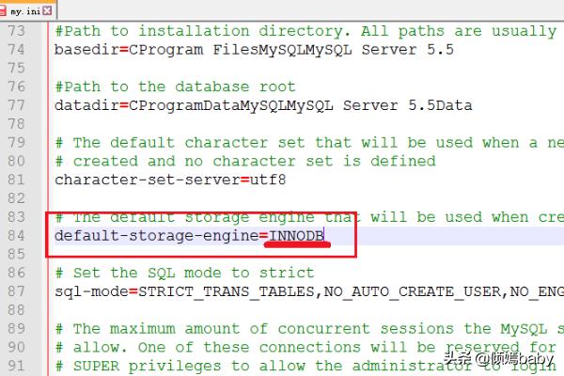
Task: Place cursor on the basedir line
Action: [x=254, y=50]
